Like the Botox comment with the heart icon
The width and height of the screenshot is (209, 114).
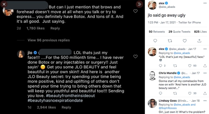pyautogui.click(x=135, y=11)
